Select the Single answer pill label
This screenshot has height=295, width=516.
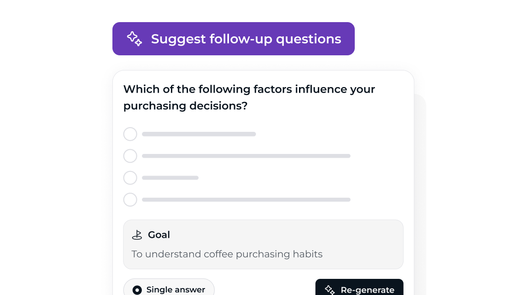(x=176, y=290)
